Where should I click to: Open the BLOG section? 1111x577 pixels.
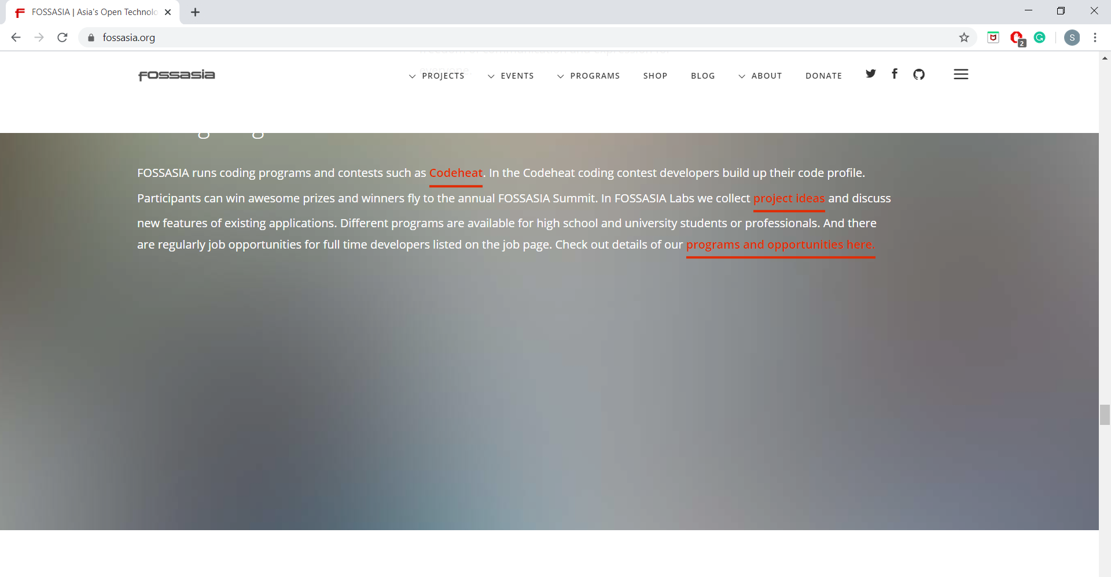[702, 76]
